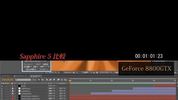Click label color of layer S_QuadTone
Image resolution: width=178 pixels, height=100 pixels.
click(x=13, y=91)
